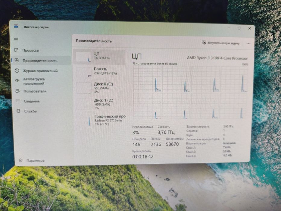Select Производительность tab
The height and width of the screenshot is (211, 281).
point(41,61)
